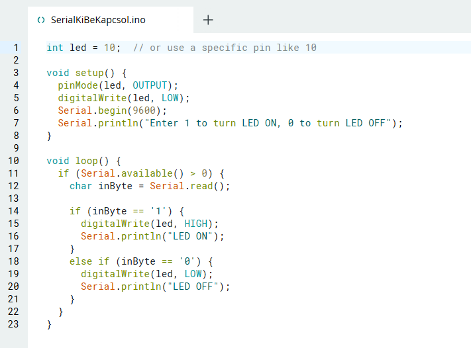Click on 'void loop()' declaration
The width and height of the screenshot is (471, 348).
pos(83,161)
